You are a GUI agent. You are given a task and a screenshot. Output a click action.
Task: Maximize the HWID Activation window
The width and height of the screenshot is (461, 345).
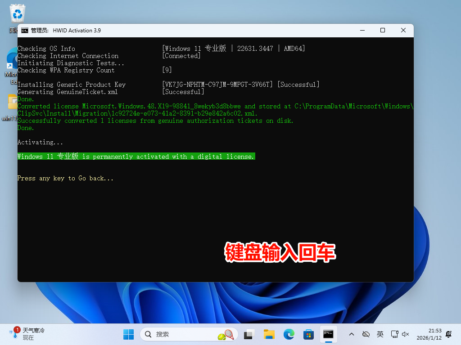382,31
